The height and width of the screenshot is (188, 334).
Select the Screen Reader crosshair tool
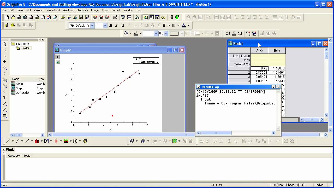click(5, 62)
